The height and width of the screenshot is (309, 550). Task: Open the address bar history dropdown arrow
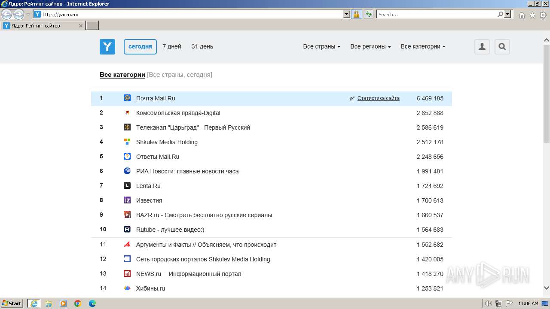pos(347,14)
